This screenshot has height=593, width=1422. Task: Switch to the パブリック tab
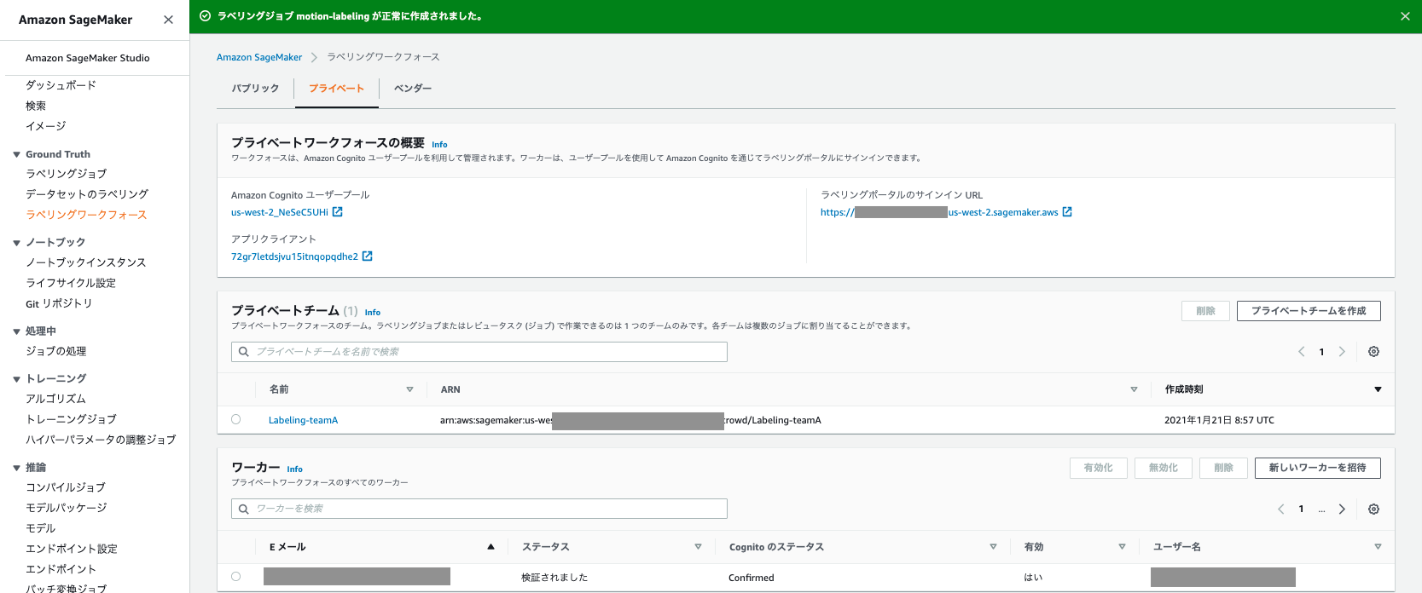pos(255,89)
